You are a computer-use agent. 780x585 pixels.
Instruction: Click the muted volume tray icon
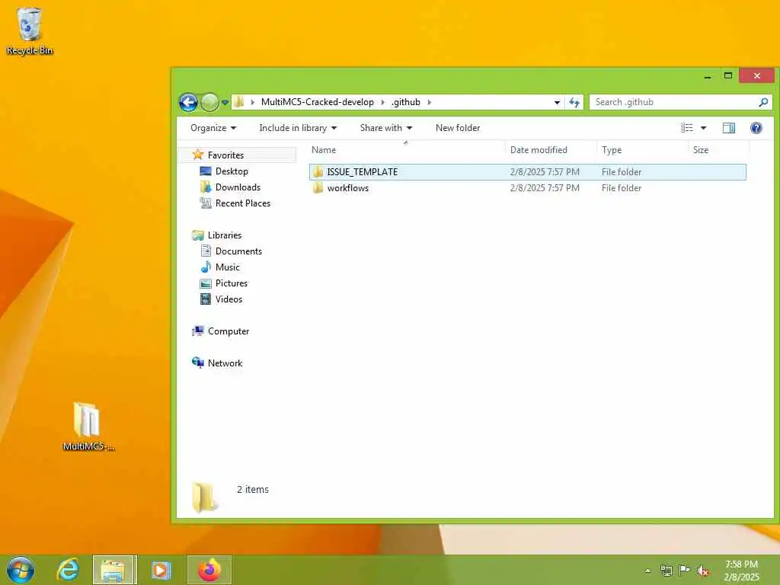pos(702,571)
